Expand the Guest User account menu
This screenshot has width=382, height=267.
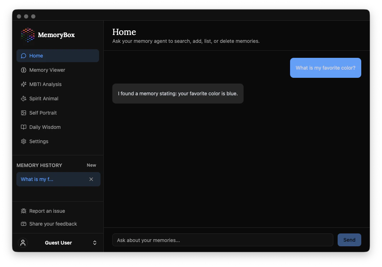coord(94,243)
